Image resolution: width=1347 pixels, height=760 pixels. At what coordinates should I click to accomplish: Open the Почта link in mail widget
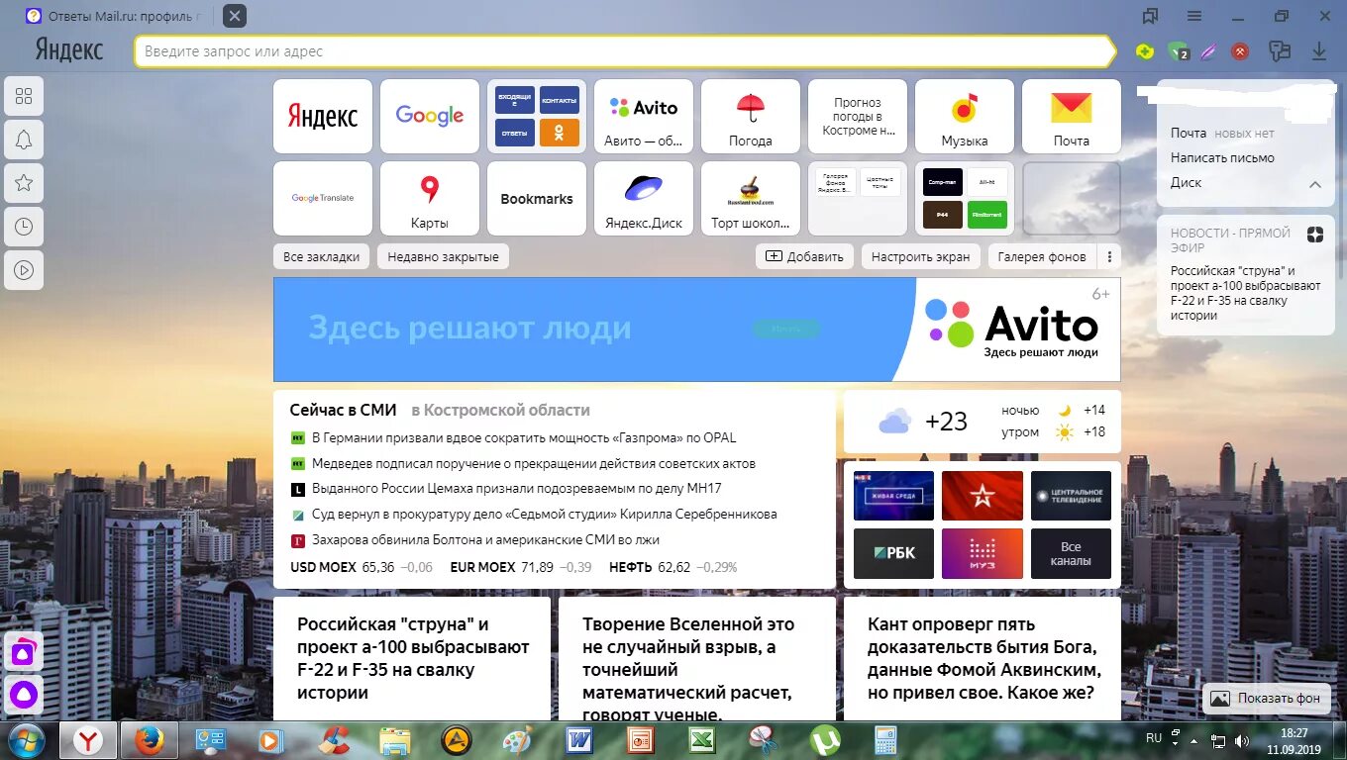[1189, 133]
